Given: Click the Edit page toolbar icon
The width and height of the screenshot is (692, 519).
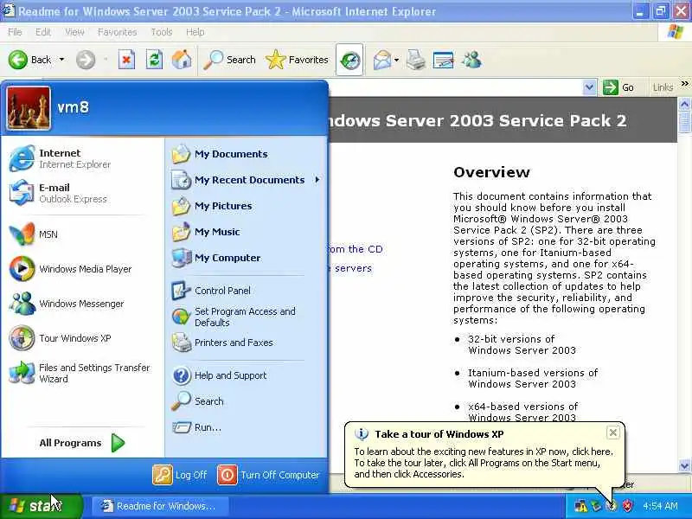Looking at the screenshot, I should (x=443, y=60).
